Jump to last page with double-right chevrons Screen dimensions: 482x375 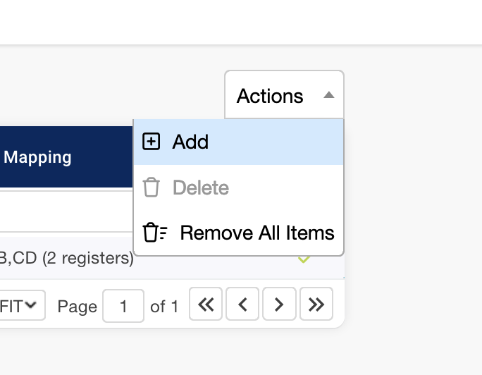(x=316, y=305)
